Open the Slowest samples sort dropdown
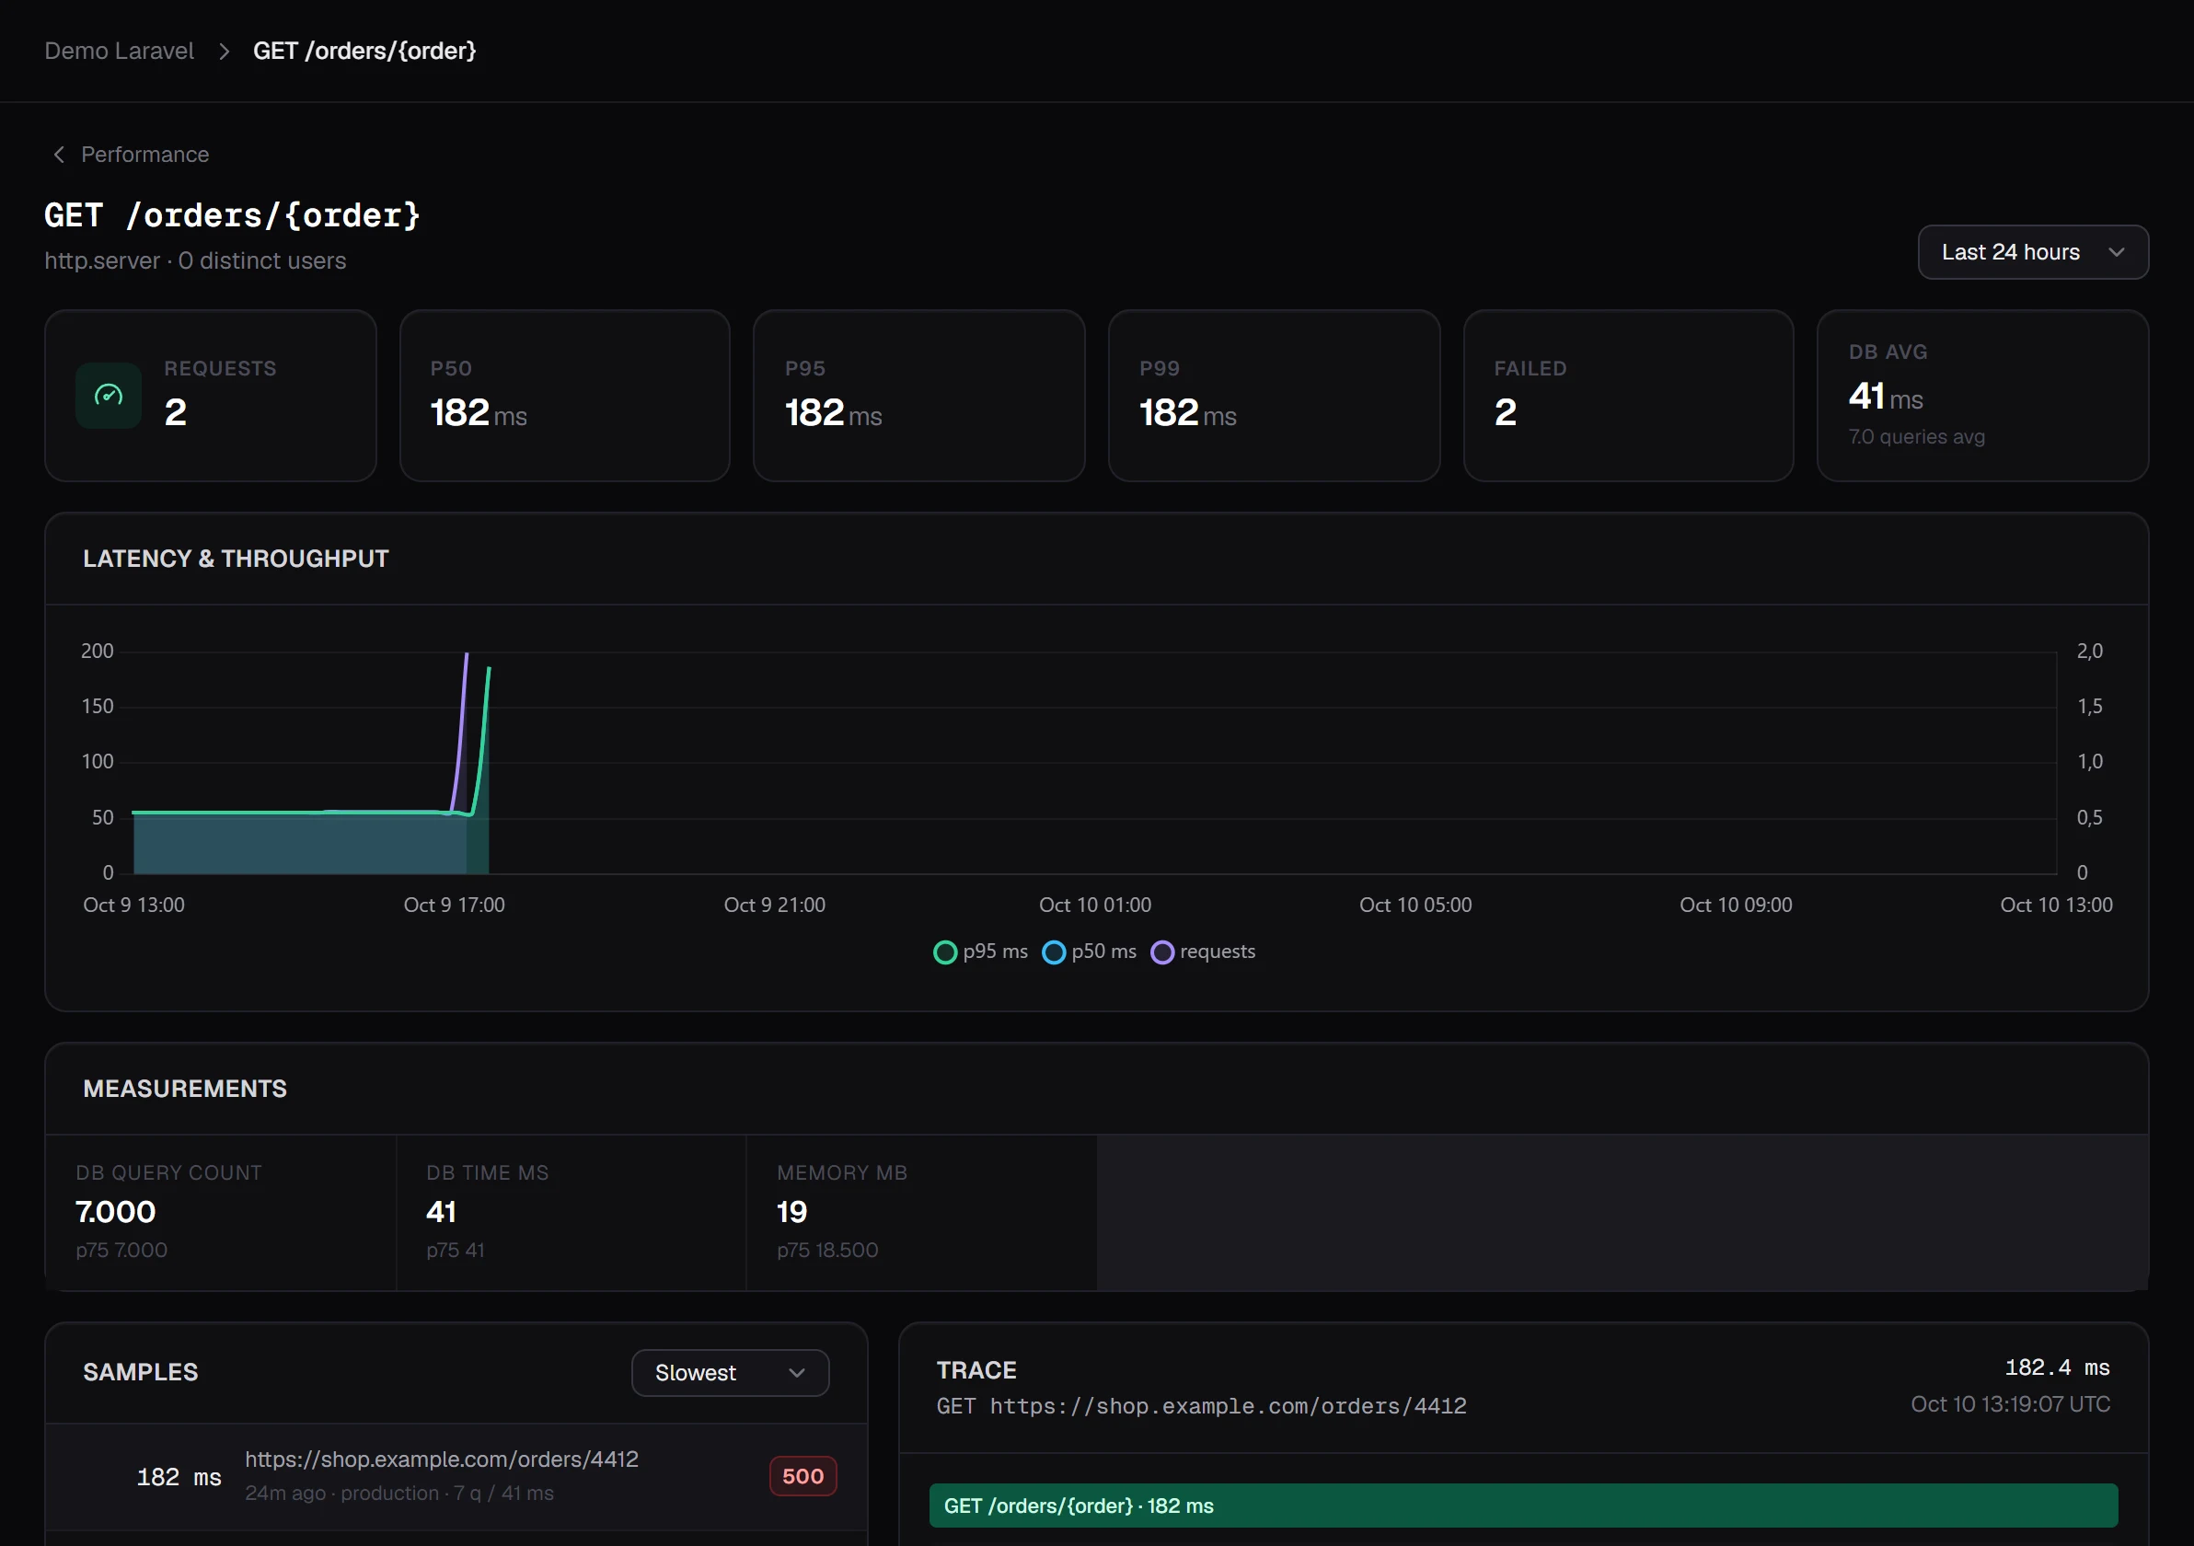The width and height of the screenshot is (2194, 1546). coord(730,1373)
